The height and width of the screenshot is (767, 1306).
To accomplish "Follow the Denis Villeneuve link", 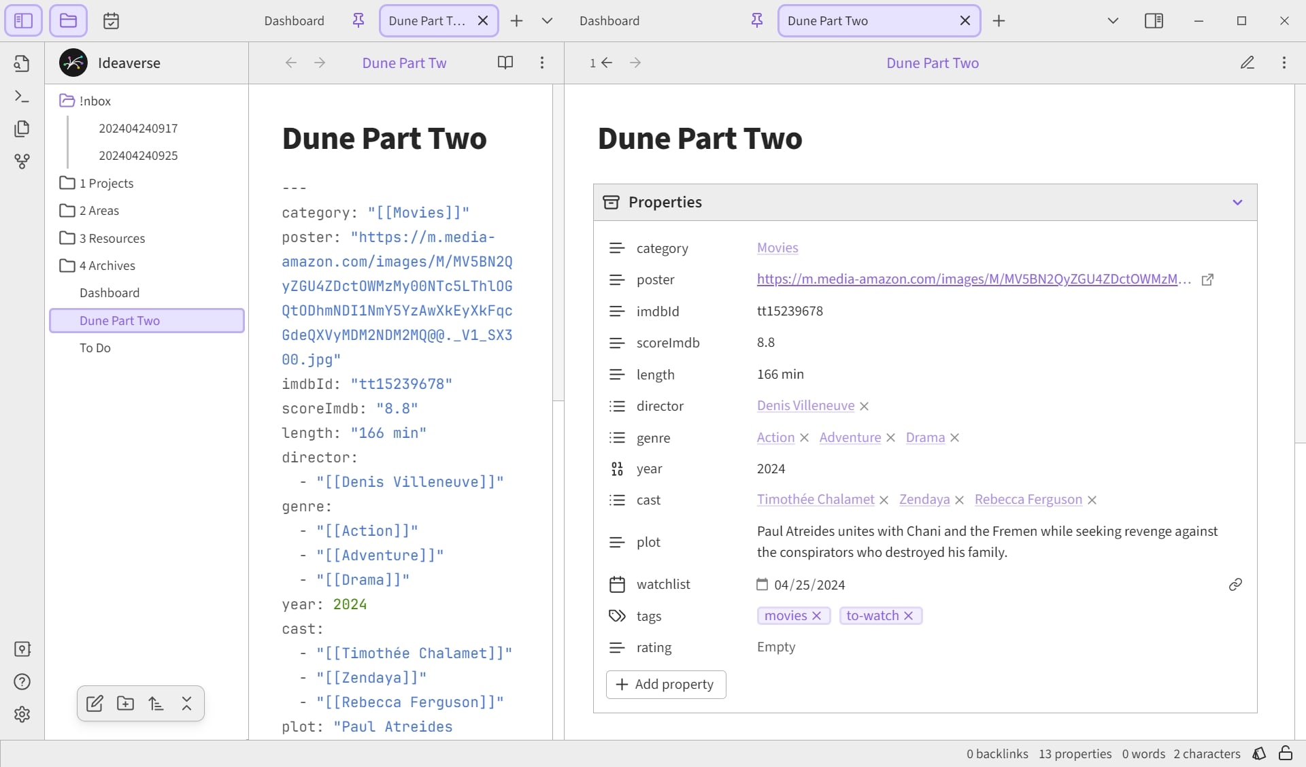I will [x=805, y=405].
